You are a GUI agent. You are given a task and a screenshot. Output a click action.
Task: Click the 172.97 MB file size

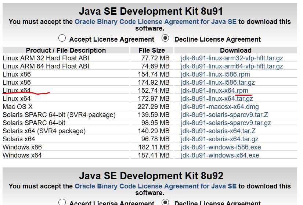(x=154, y=99)
